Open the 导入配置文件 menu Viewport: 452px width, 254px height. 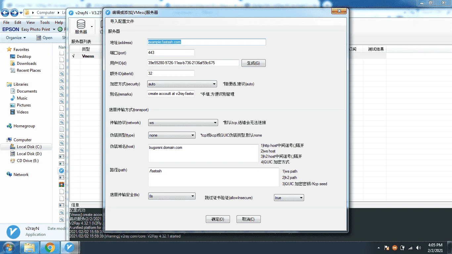click(122, 21)
